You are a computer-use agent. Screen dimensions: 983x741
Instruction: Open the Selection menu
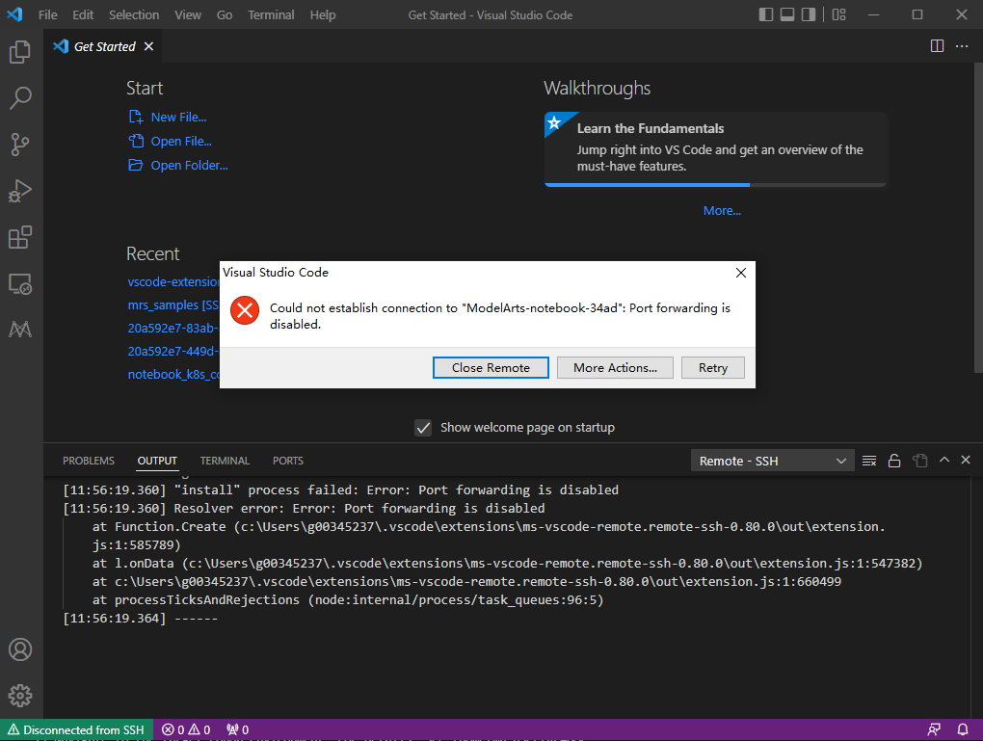tap(134, 15)
